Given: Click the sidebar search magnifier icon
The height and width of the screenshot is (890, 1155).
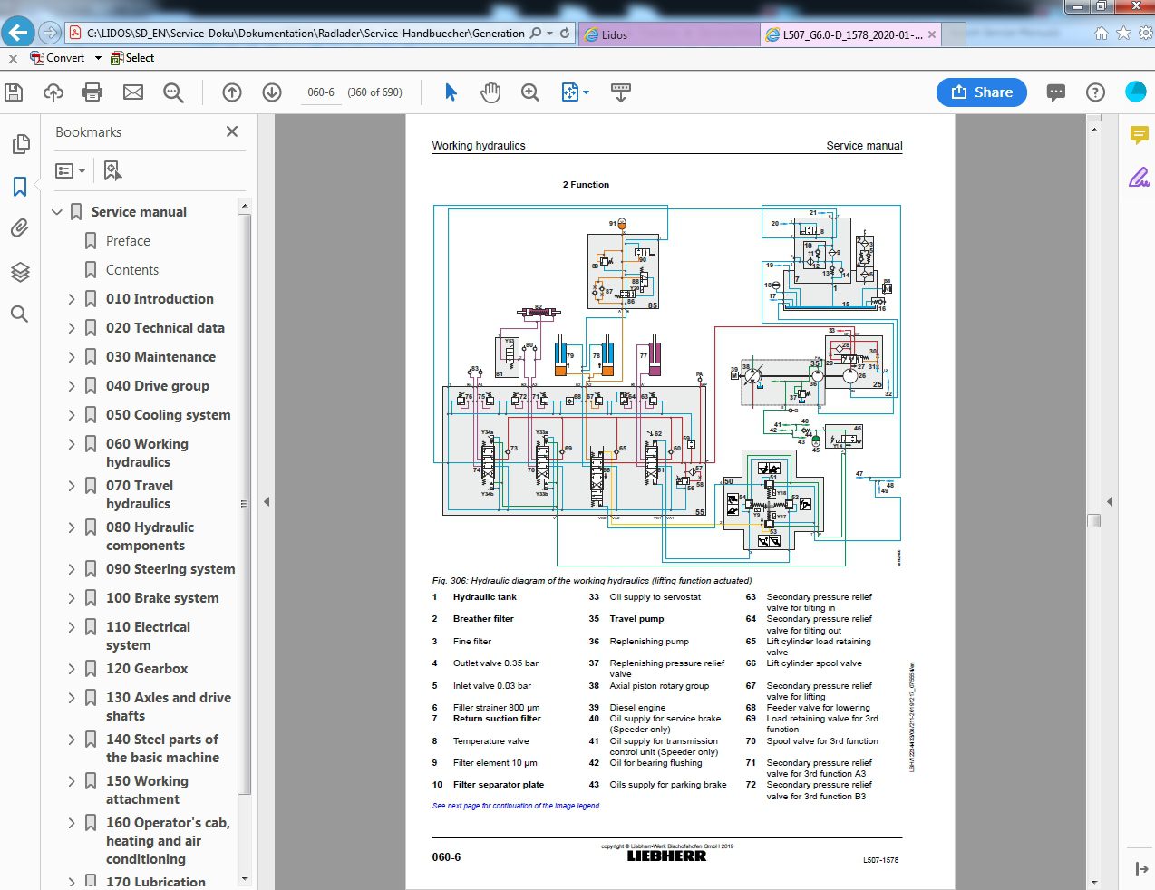Looking at the screenshot, I should 19,314.
